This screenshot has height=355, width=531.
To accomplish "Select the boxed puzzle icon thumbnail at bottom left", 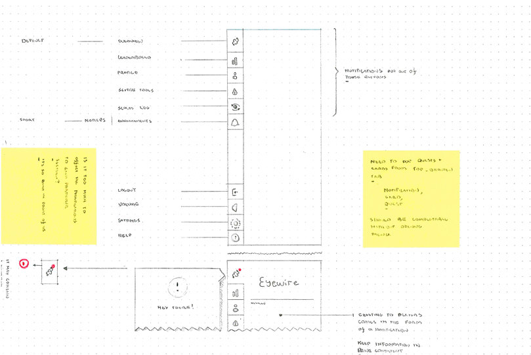I will (50, 271).
